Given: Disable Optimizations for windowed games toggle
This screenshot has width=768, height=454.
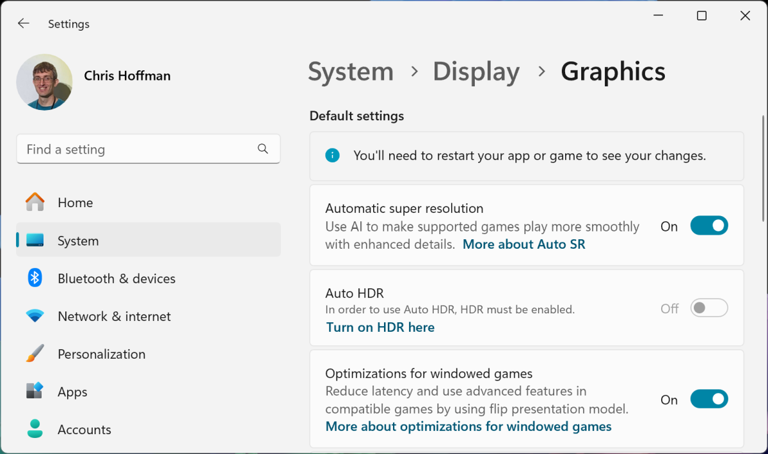Looking at the screenshot, I should [x=709, y=399].
